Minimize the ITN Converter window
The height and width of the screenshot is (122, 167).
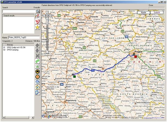click(x=159, y=2)
